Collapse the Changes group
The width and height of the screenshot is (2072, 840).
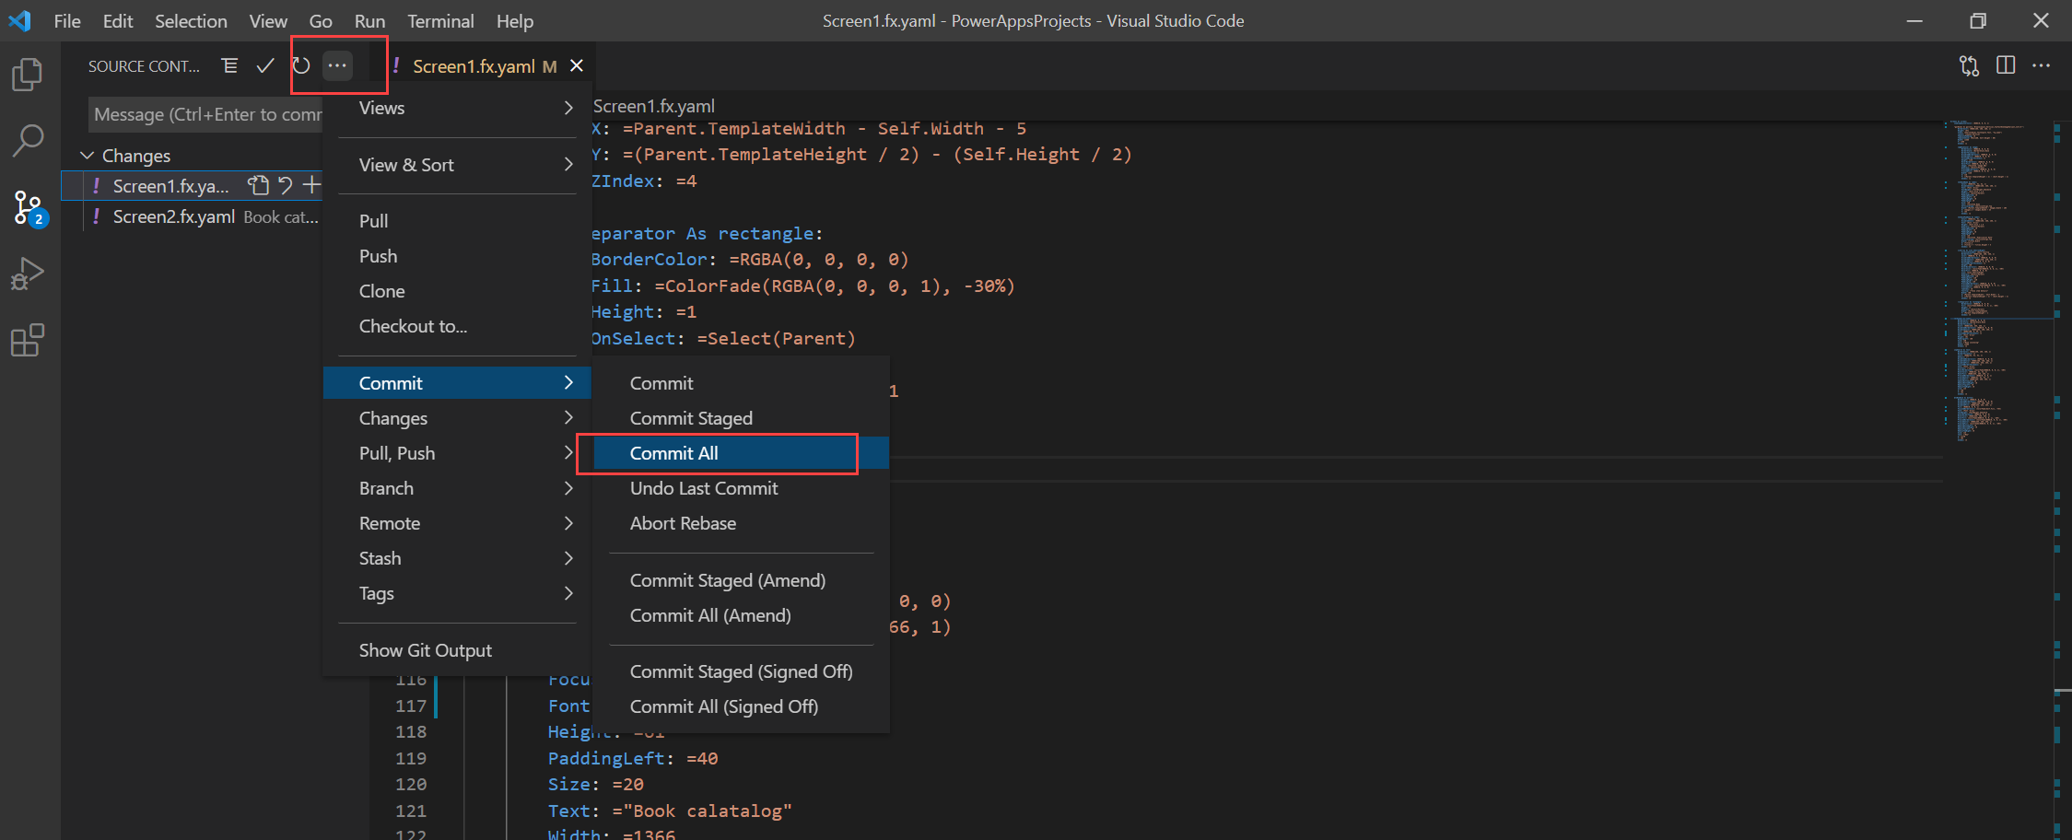point(88,156)
